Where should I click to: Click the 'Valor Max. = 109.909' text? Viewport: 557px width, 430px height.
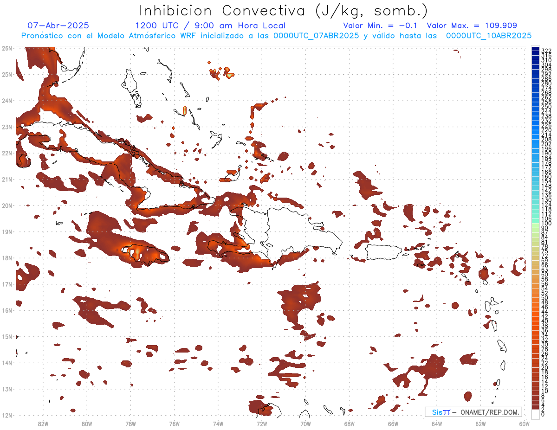(x=472, y=26)
